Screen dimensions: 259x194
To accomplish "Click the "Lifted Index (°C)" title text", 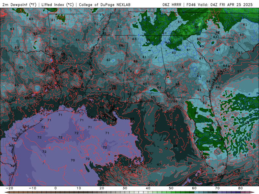I will click(58, 5).
